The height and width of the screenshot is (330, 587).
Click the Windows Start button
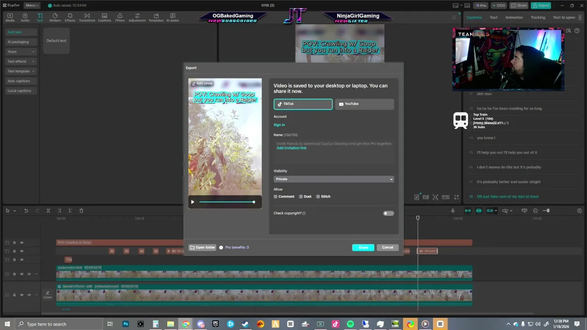(x=7, y=324)
